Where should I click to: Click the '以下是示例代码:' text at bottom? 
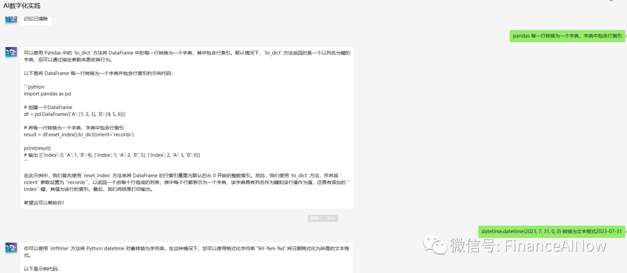point(41,269)
